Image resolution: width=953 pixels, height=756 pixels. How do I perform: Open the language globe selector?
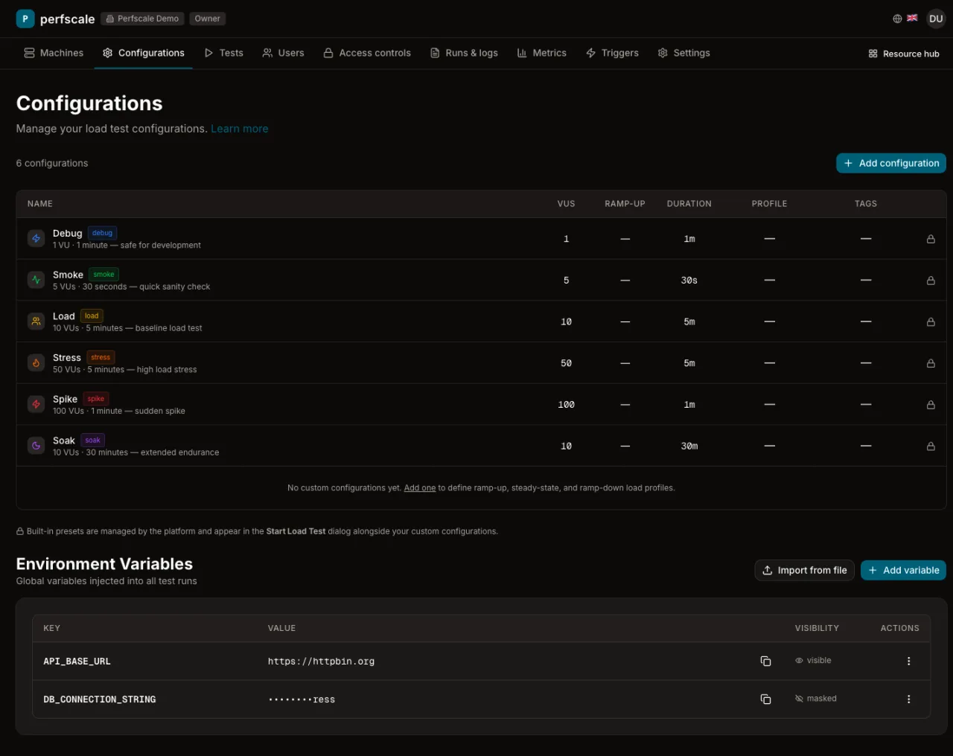897,19
